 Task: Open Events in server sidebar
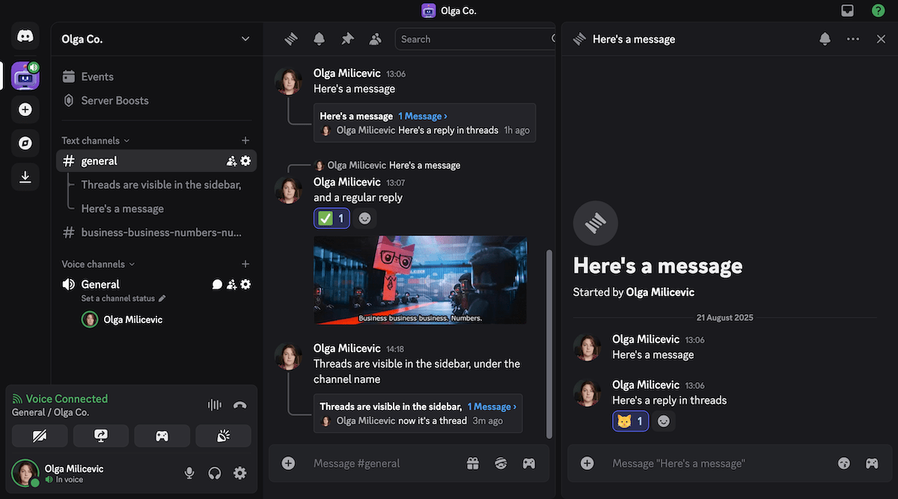(156, 76)
